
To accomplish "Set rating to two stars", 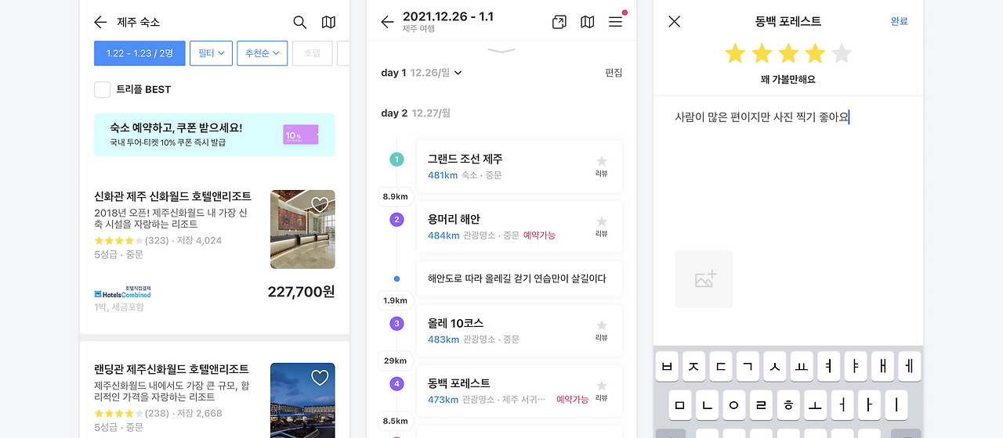I will point(762,53).
